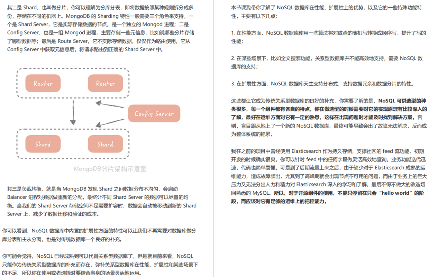Viewport: 429px width, 277px height.
Task: Click the text "其二是 Shard，也叫做分片"
Action: [x=36, y=8]
